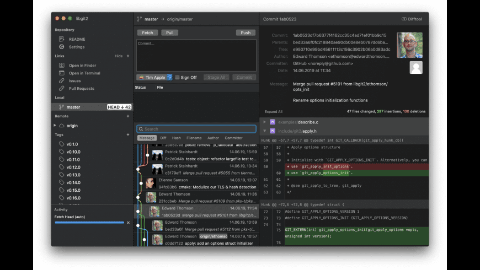Select commit c0dd7122 apply: add an options struct
Image resolution: width=480 pixels, height=270 pixels.
(196, 240)
